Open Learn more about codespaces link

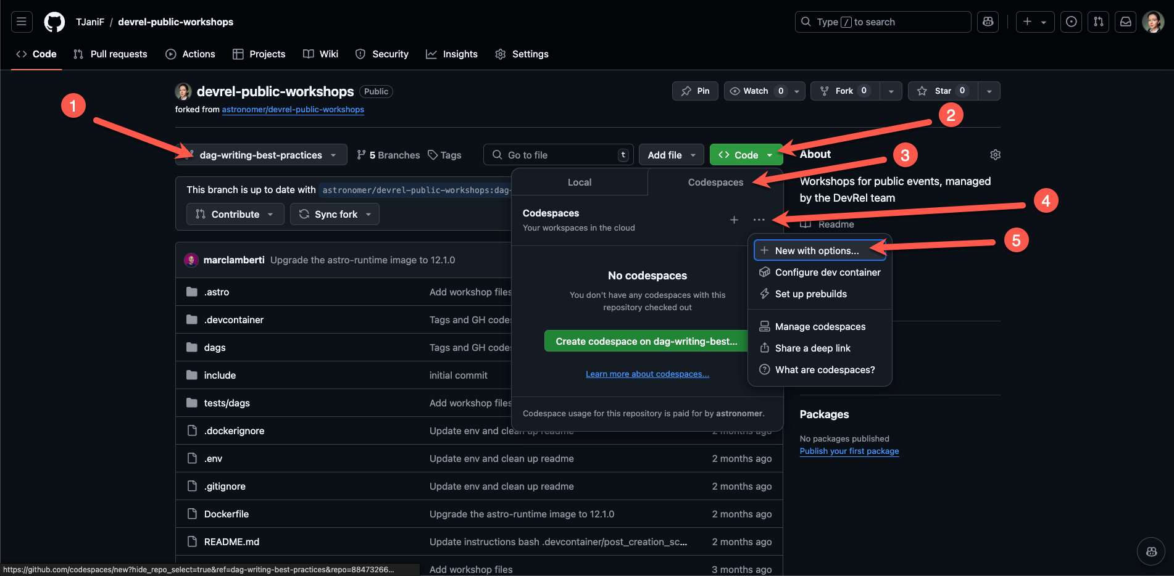[647, 374]
